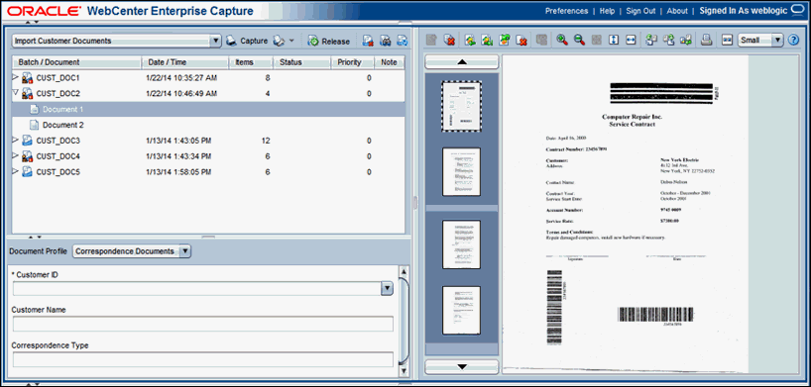The height and width of the screenshot is (387, 811).
Task: Click the Note column header
Action: [389, 62]
